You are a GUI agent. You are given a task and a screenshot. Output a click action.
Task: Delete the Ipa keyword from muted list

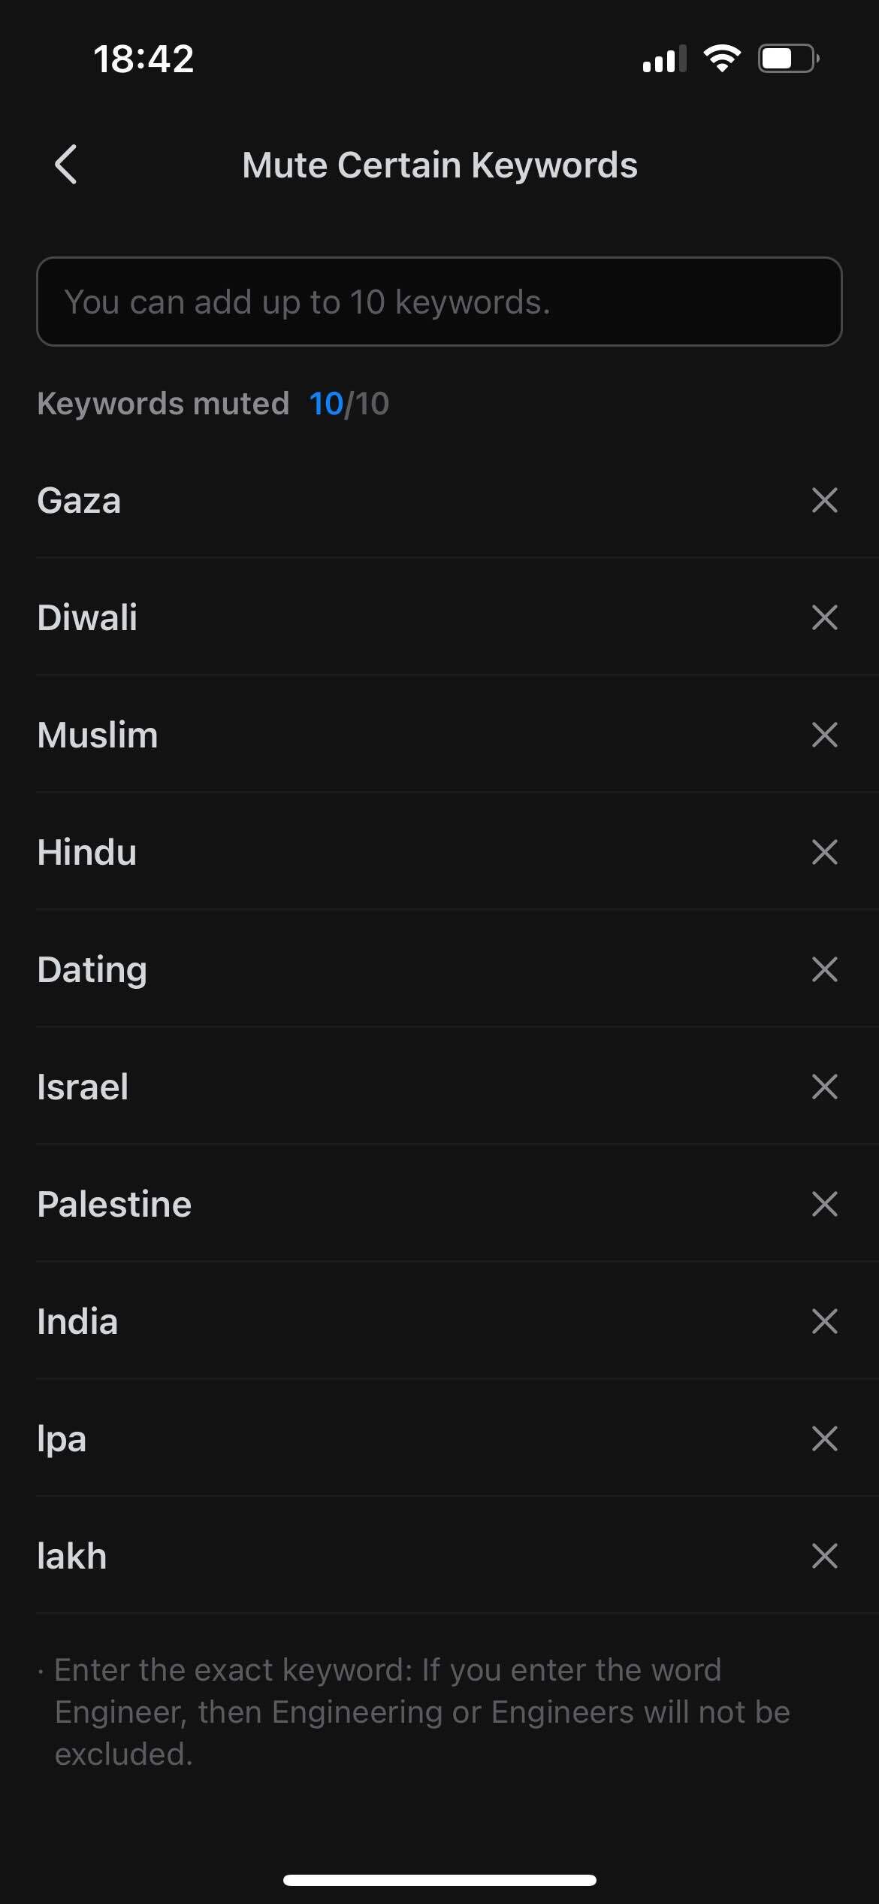click(824, 1439)
